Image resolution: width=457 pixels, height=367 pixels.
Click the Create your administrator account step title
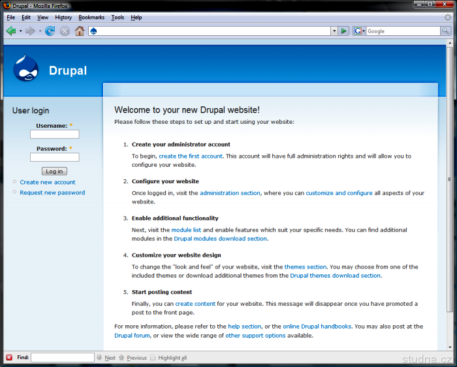coord(181,145)
